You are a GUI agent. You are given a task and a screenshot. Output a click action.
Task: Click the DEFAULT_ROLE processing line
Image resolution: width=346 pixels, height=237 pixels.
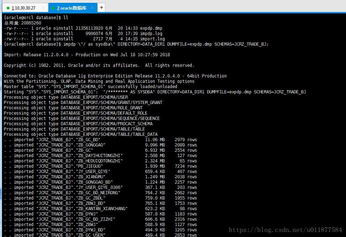(75, 113)
